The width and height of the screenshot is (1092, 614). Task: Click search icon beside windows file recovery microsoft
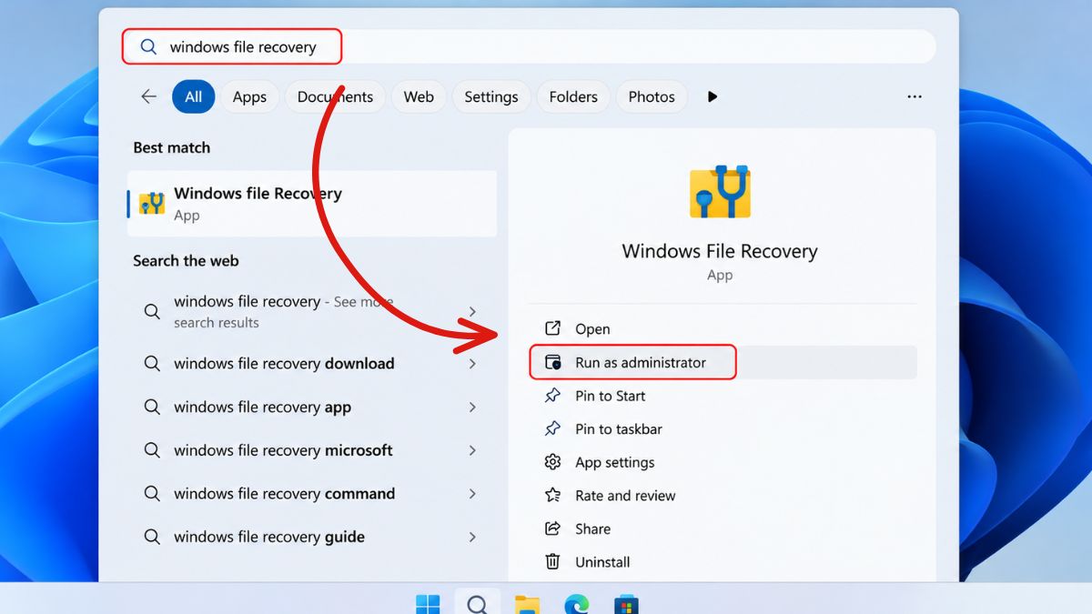coord(152,450)
